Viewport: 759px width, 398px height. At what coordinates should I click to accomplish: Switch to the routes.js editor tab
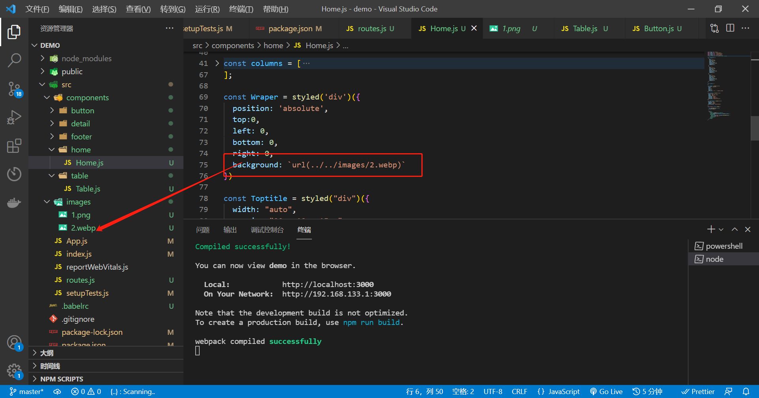point(375,28)
